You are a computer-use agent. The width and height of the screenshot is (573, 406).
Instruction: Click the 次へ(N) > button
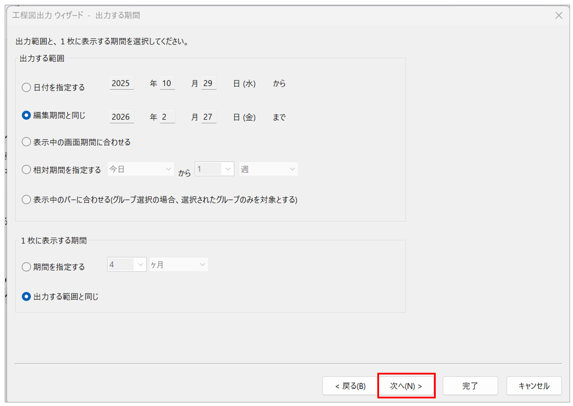coord(406,386)
